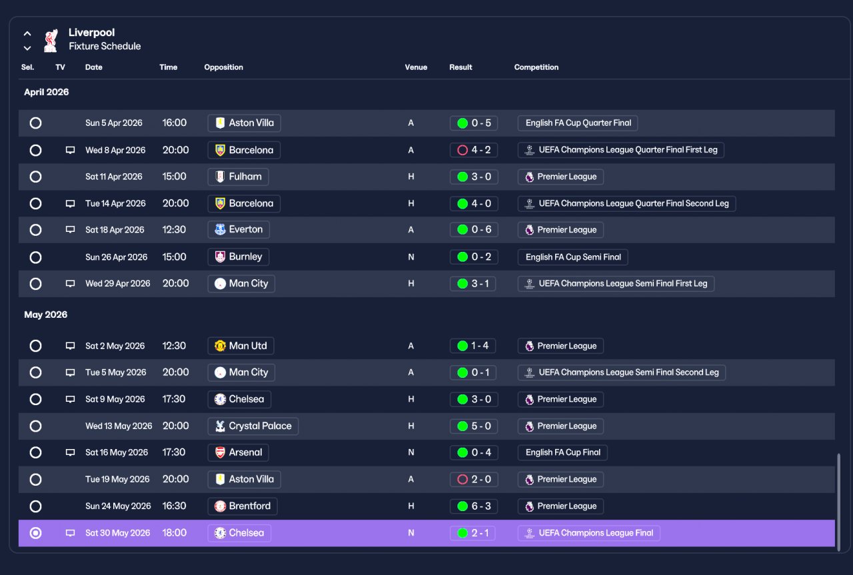Open Arsenal opposition button
853x575 pixels.
239,452
